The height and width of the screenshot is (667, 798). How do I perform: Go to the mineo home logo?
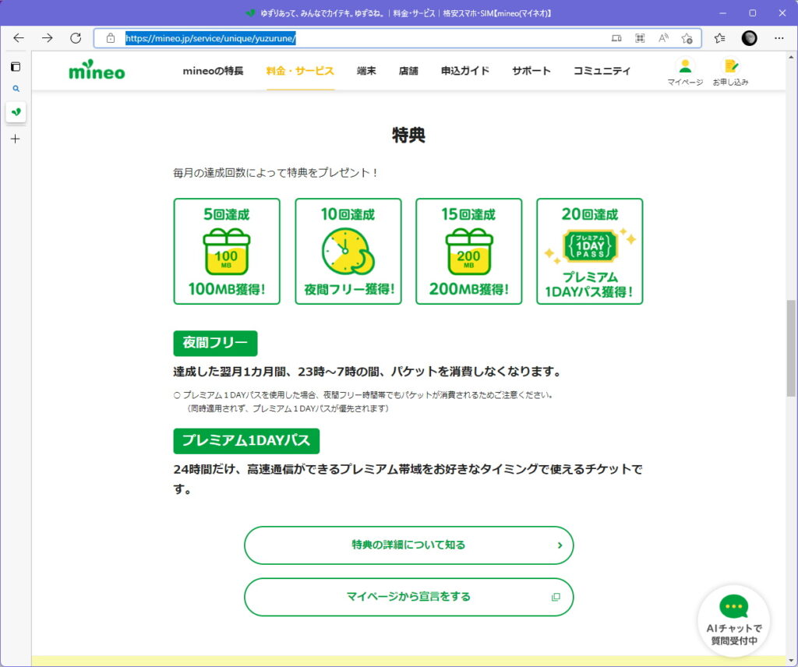coord(97,71)
